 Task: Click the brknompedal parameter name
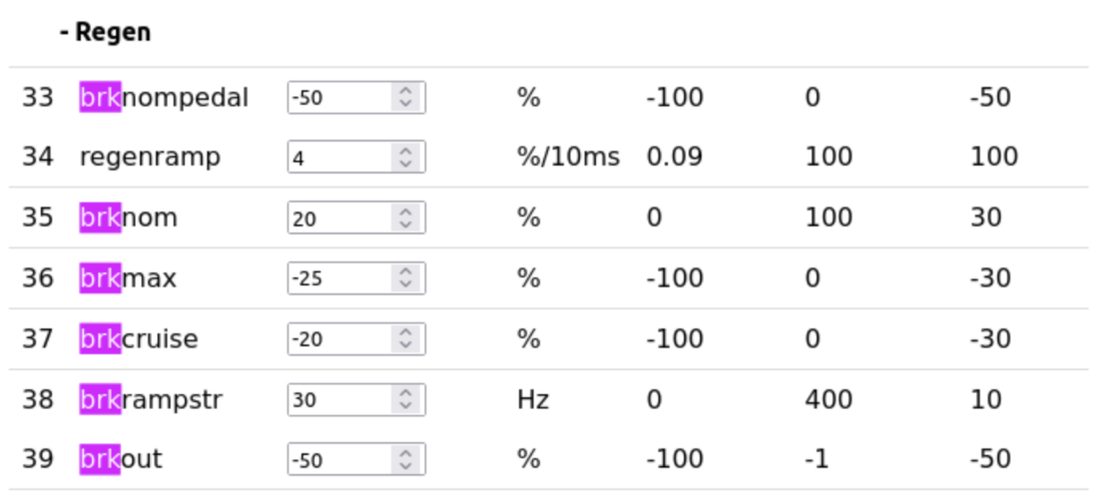click(164, 98)
